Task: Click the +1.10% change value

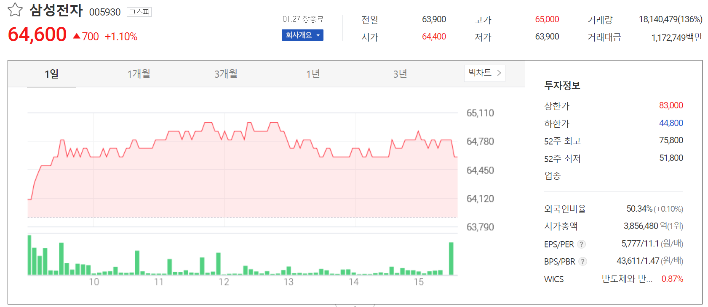Action: pos(121,37)
